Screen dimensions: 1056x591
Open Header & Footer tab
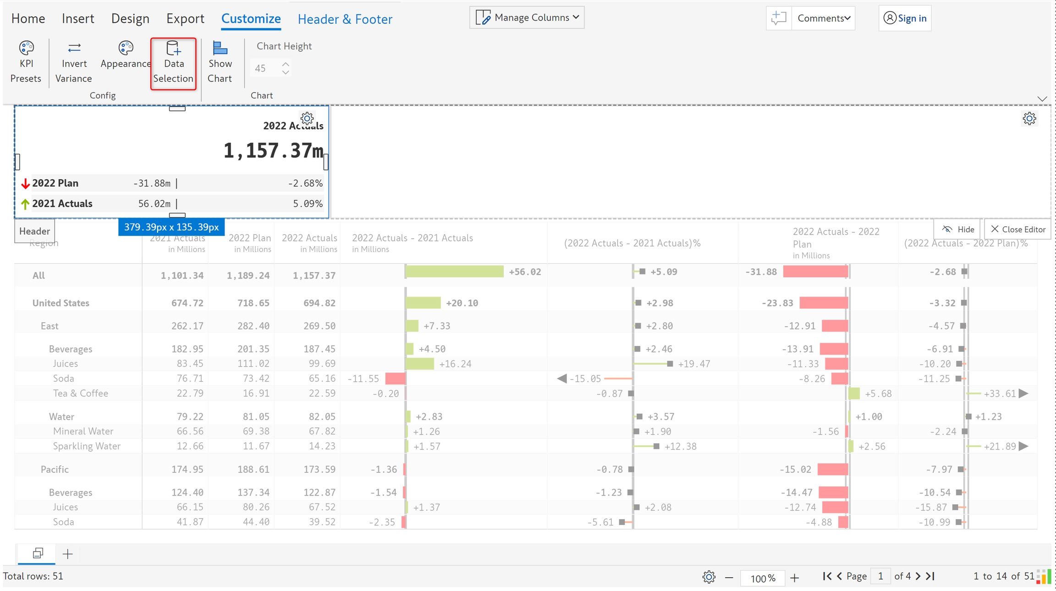click(345, 19)
